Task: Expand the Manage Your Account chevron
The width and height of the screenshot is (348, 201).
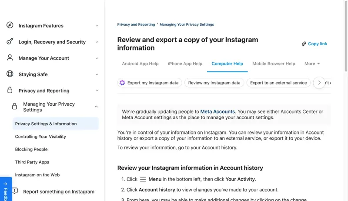Action: pyautogui.click(x=97, y=58)
